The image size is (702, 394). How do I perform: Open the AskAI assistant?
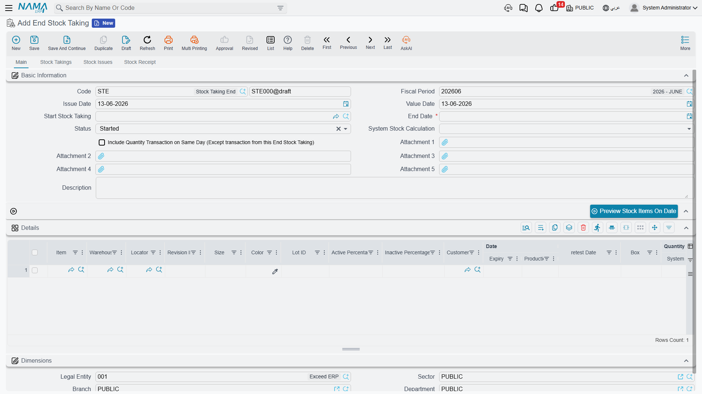click(406, 43)
